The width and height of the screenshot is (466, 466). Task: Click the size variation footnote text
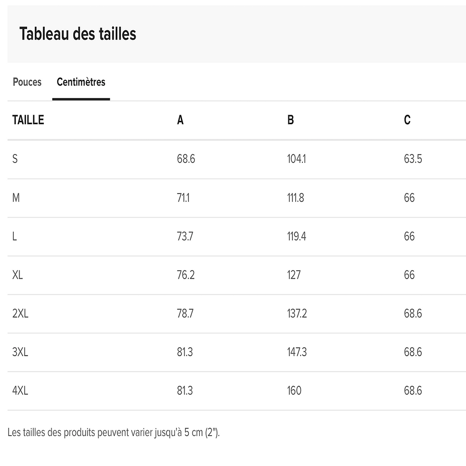(x=114, y=433)
